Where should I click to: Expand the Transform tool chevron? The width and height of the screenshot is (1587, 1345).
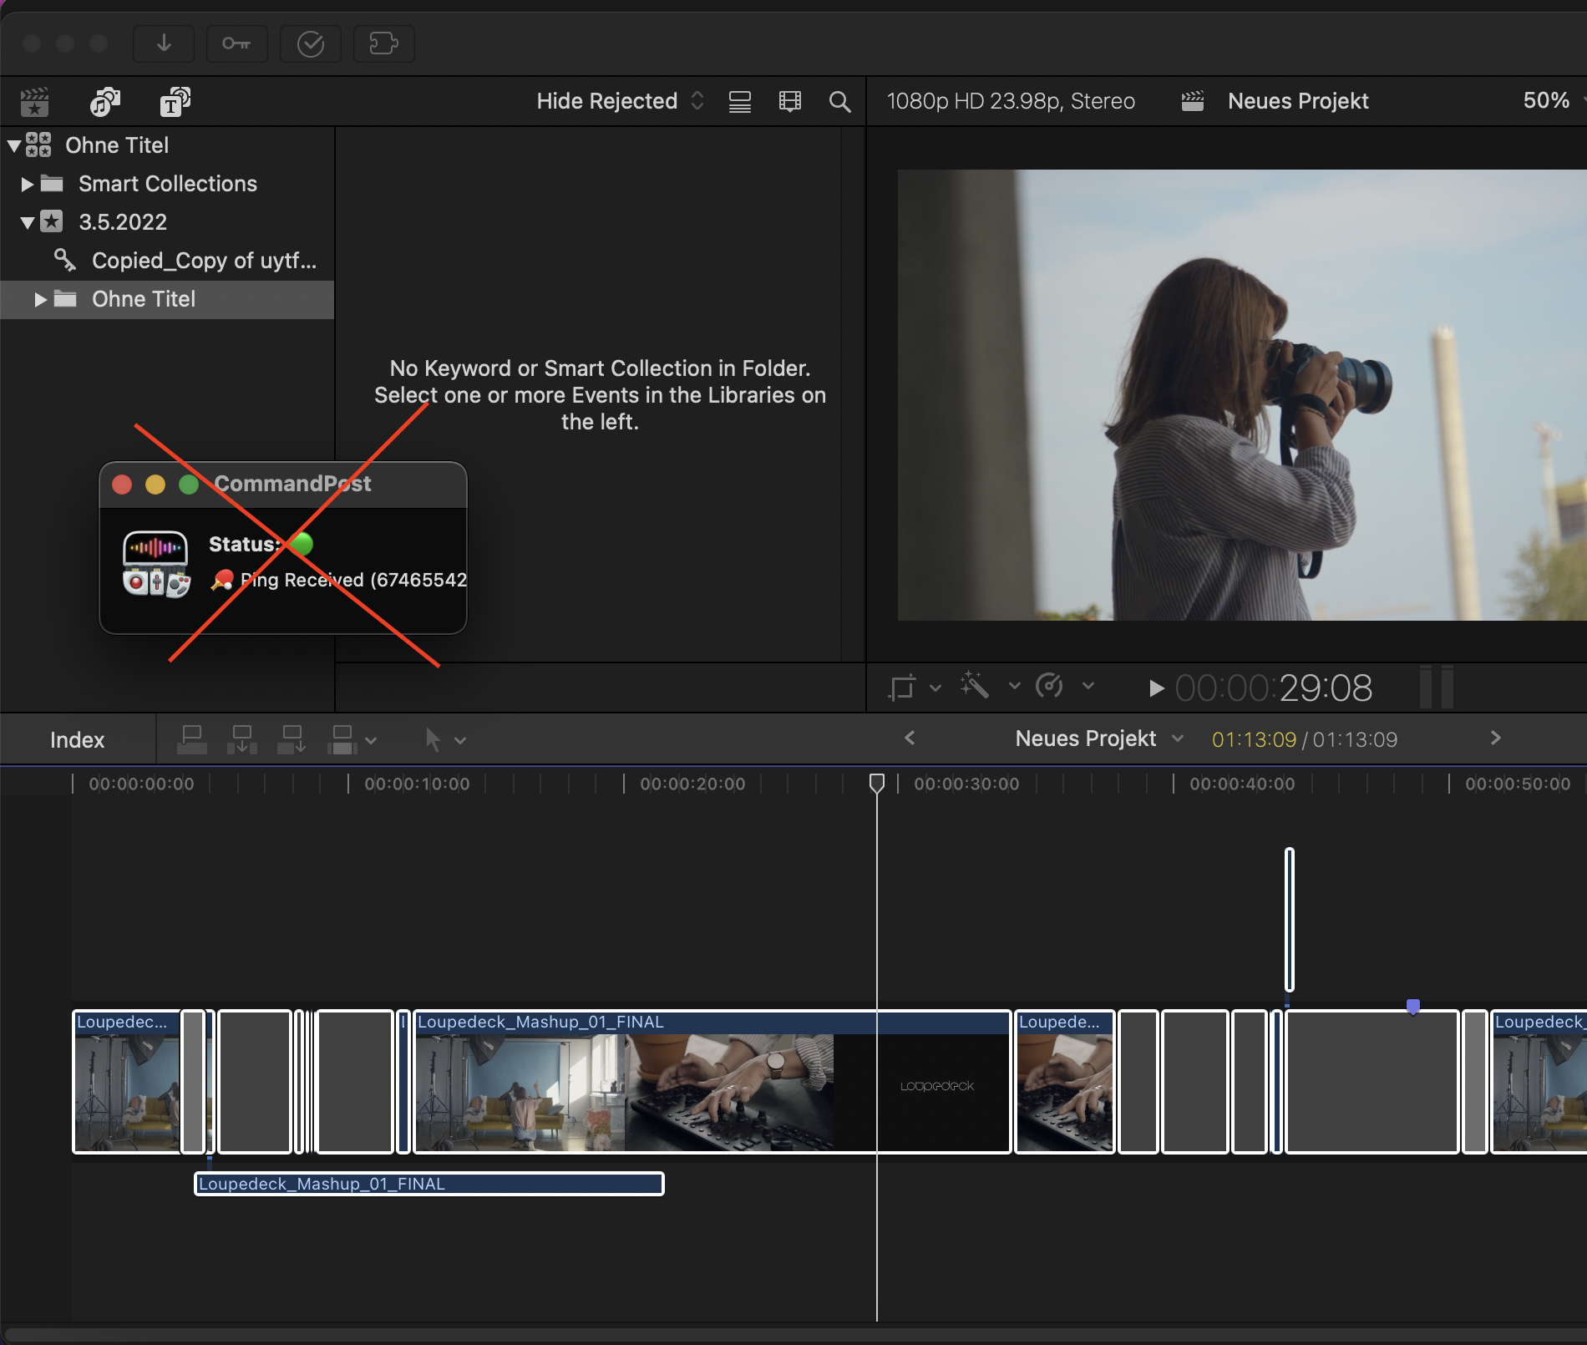(935, 688)
